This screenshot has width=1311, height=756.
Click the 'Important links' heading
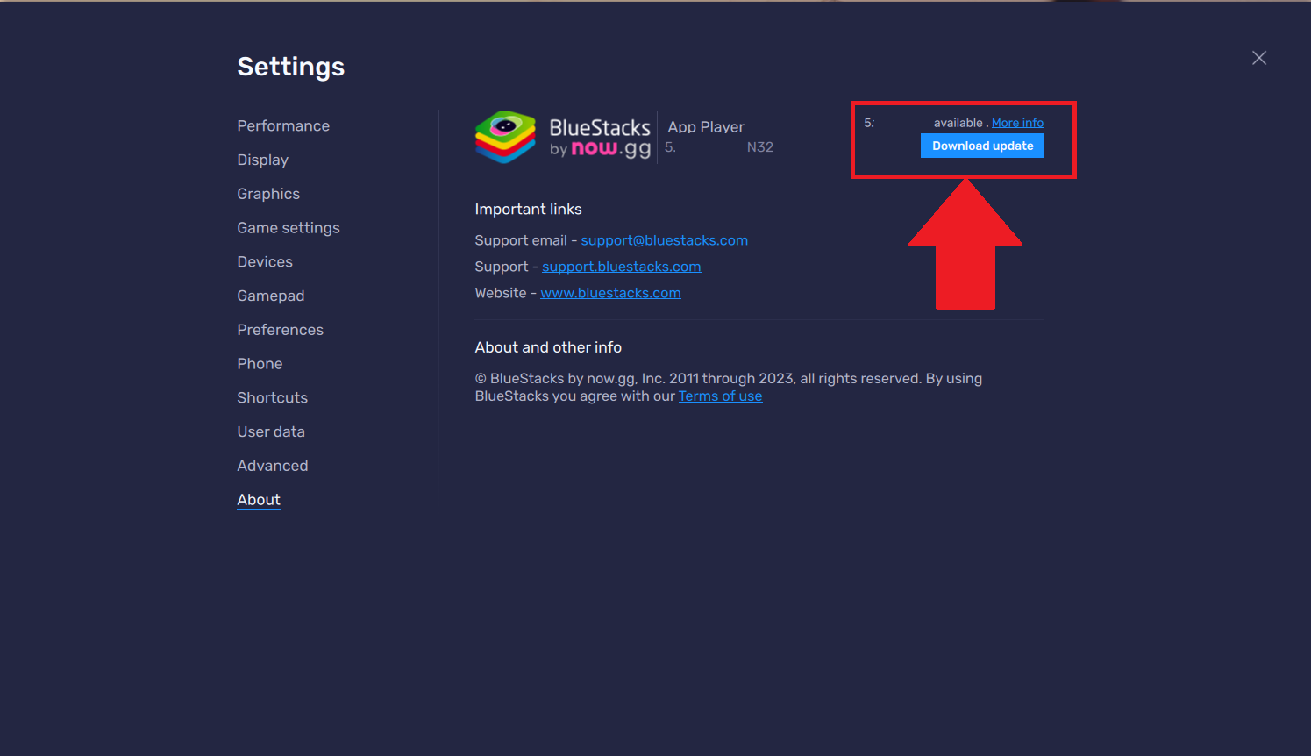coord(528,209)
